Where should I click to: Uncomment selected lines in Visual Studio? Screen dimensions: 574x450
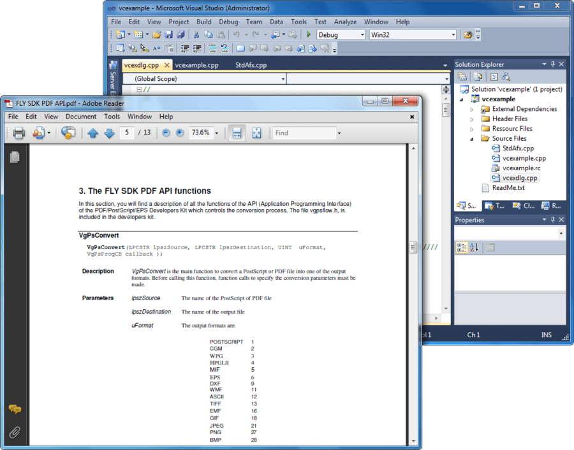click(224, 48)
